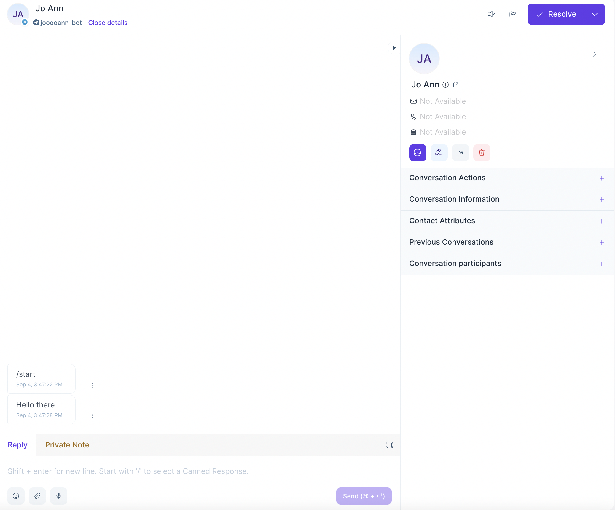The width and height of the screenshot is (615, 510).
Task: Switch to the Private Note tab
Action: [x=67, y=444]
